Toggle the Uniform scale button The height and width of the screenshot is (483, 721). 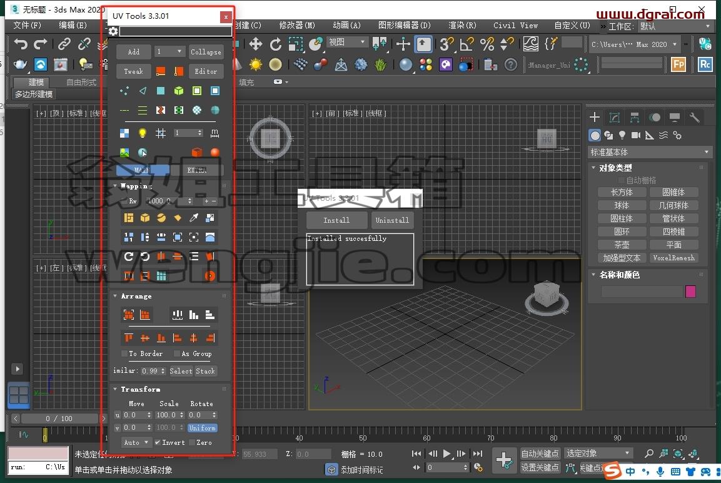click(x=202, y=428)
